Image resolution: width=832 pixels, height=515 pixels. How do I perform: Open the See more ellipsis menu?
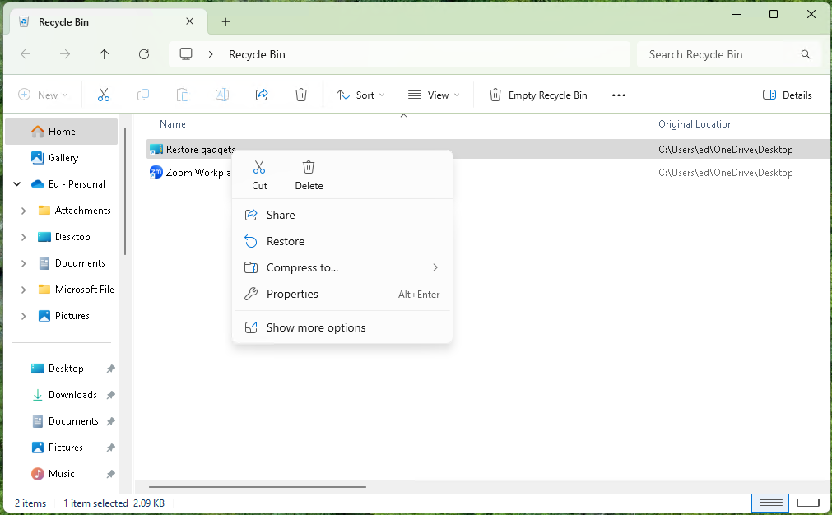pyautogui.click(x=619, y=95)
